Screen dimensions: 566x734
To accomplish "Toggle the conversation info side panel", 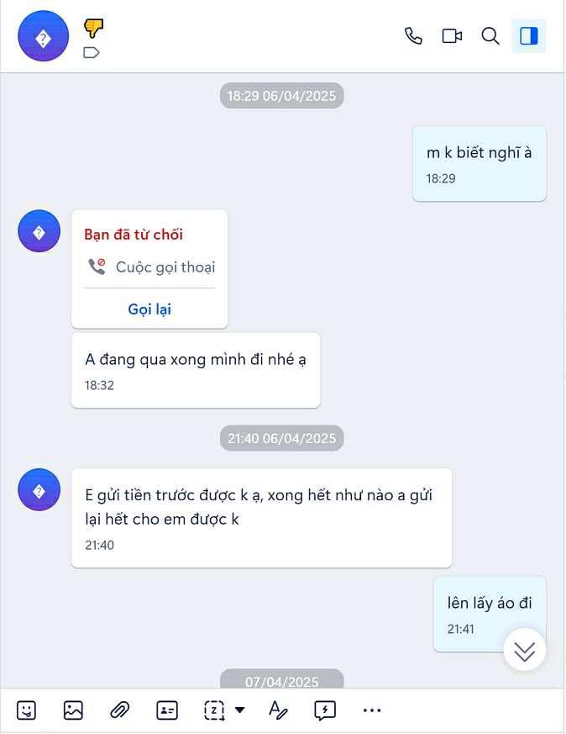I will tap(528, 36).
